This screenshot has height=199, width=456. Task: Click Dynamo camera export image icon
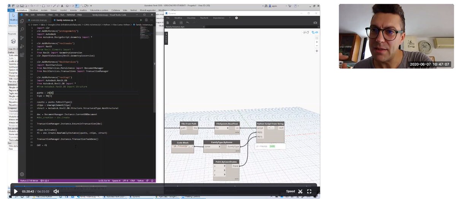[x=315, y=23]
